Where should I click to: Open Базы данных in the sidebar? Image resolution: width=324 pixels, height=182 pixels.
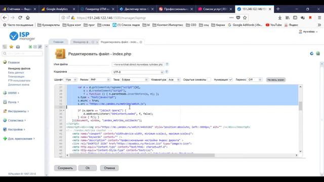pos(16,73)
